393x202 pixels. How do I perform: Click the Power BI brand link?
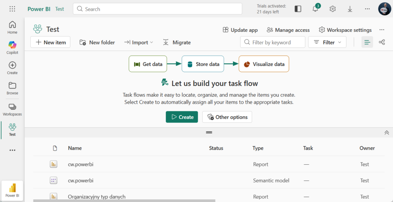[x=39, y=9]
